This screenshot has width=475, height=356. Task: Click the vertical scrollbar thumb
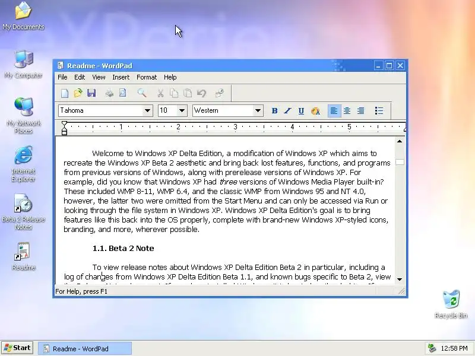tap(400, 162)
